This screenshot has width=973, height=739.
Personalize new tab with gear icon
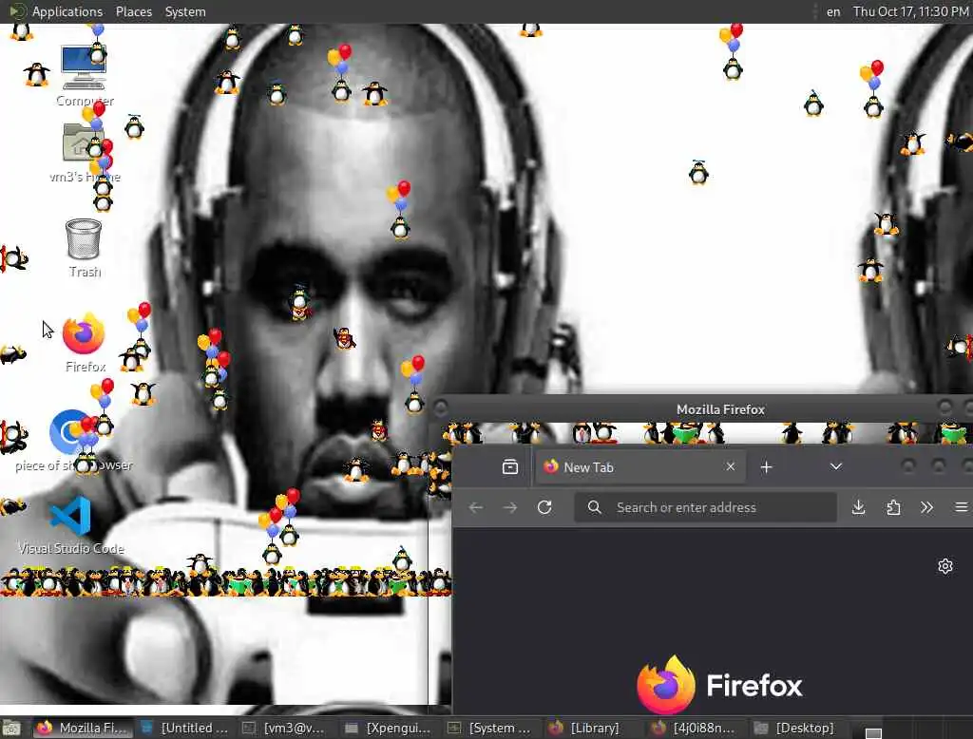945,566
